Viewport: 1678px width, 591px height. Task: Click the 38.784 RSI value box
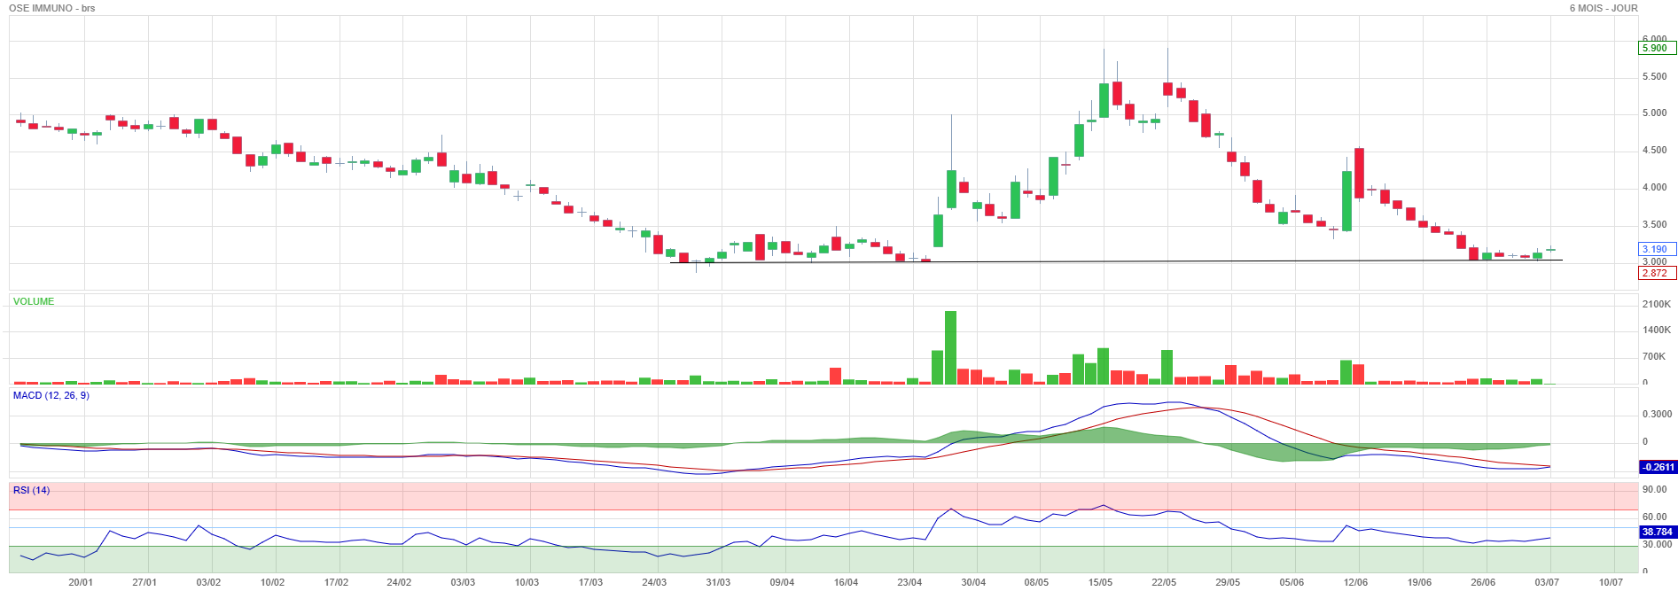(x=1658, y=533)
